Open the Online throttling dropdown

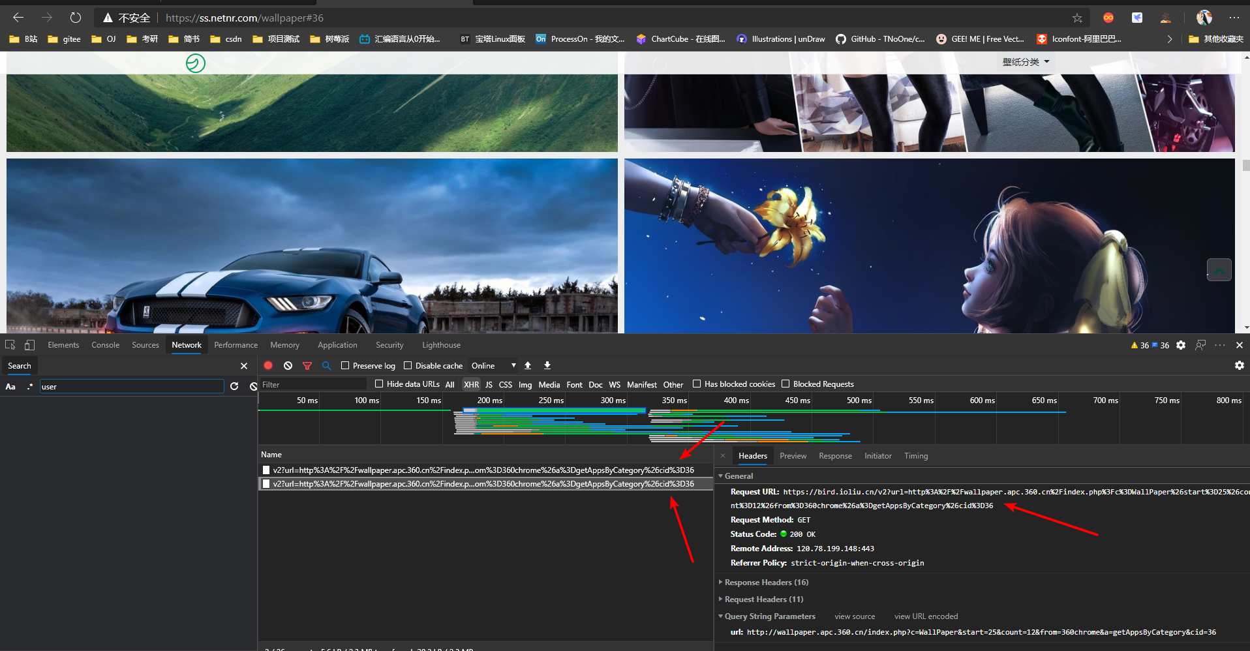[x=493, y=366]
